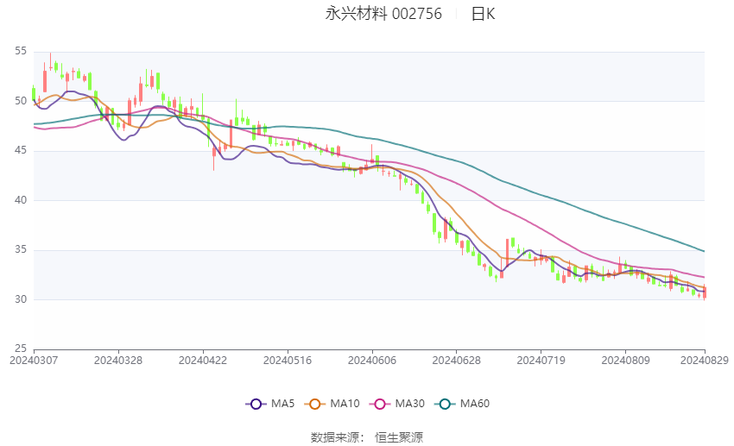Toggle the MA60 legend series
Screen dimensions: 734x446
pos(462,404)
